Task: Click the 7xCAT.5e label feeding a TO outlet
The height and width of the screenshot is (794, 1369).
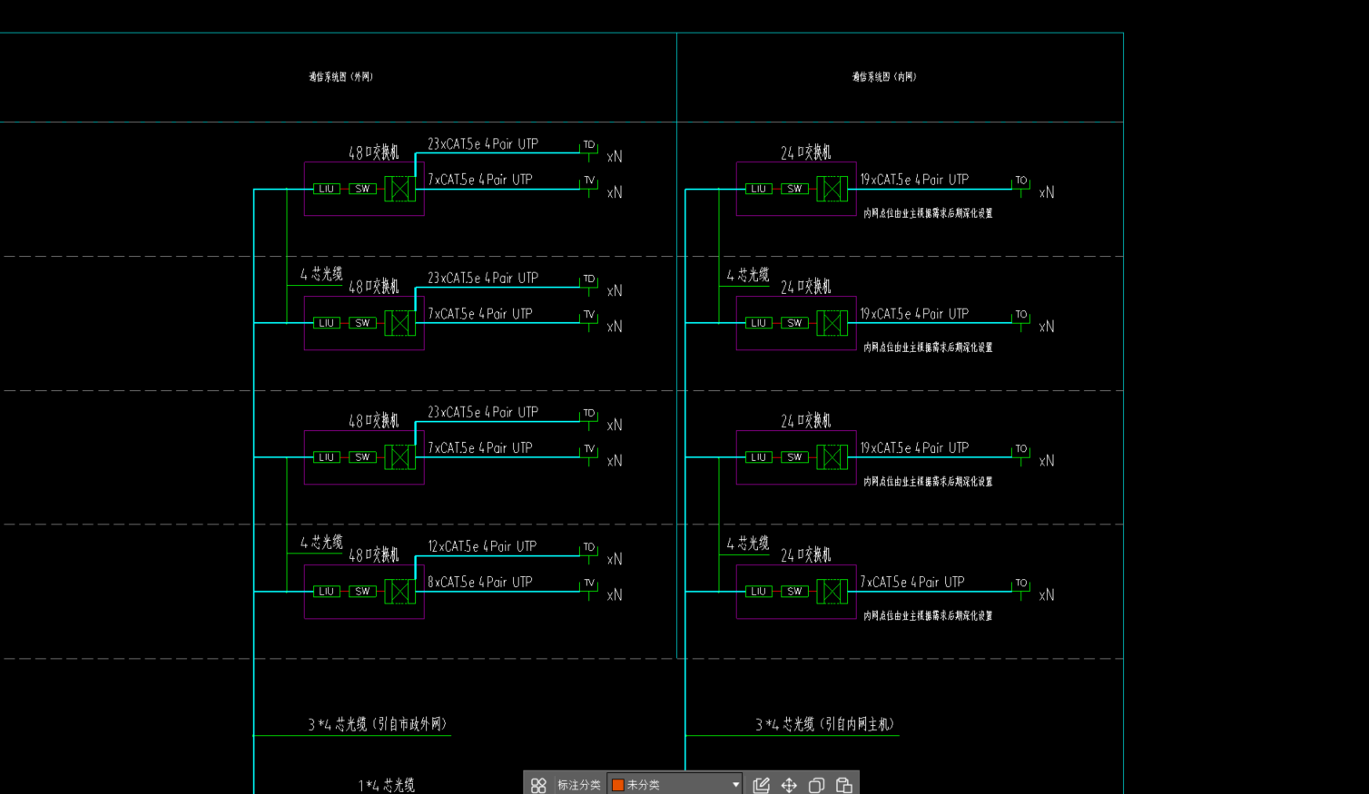Action: point(912,582)
